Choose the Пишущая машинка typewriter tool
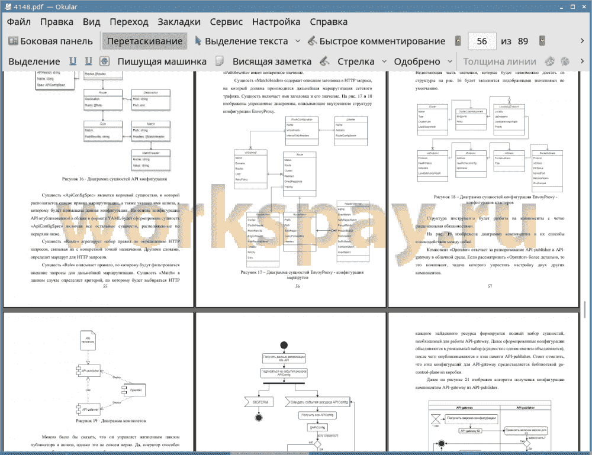 pyautogui.click(x=162, y=62)
